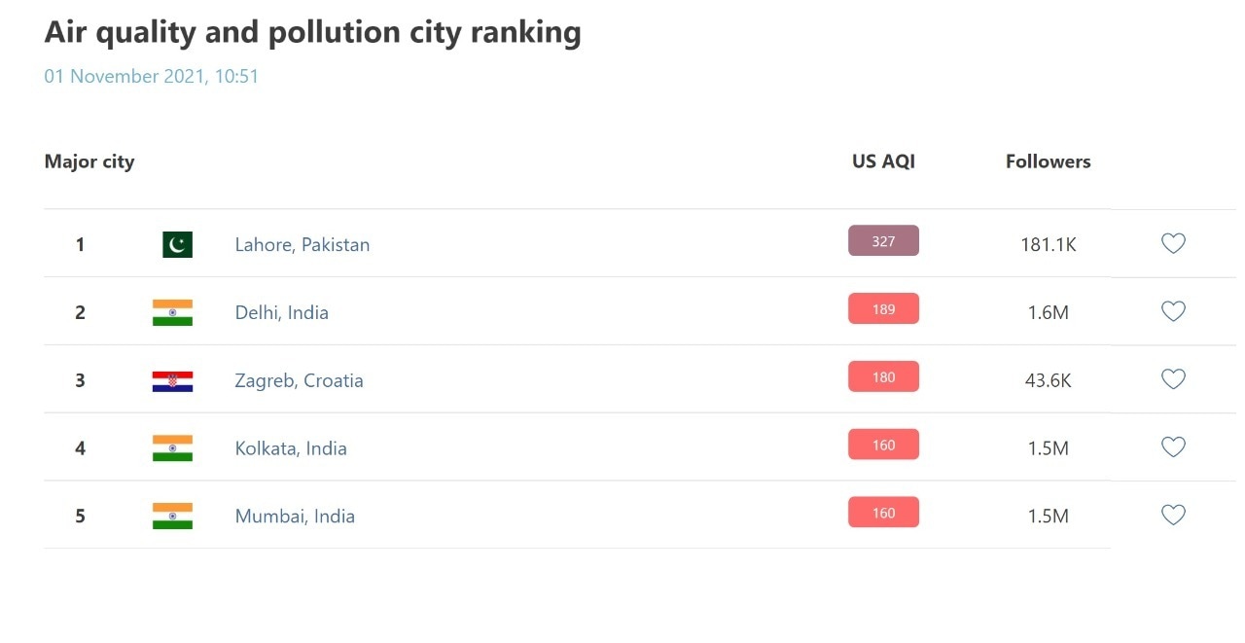Open the Kolkata, India city page
Image resolution: width=1245 pixels, height=643 pixels.
(x=290, y=447)
